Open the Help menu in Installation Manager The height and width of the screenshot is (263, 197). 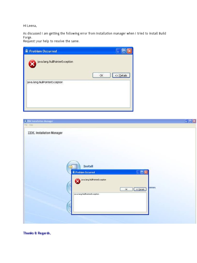coord(31,125)
